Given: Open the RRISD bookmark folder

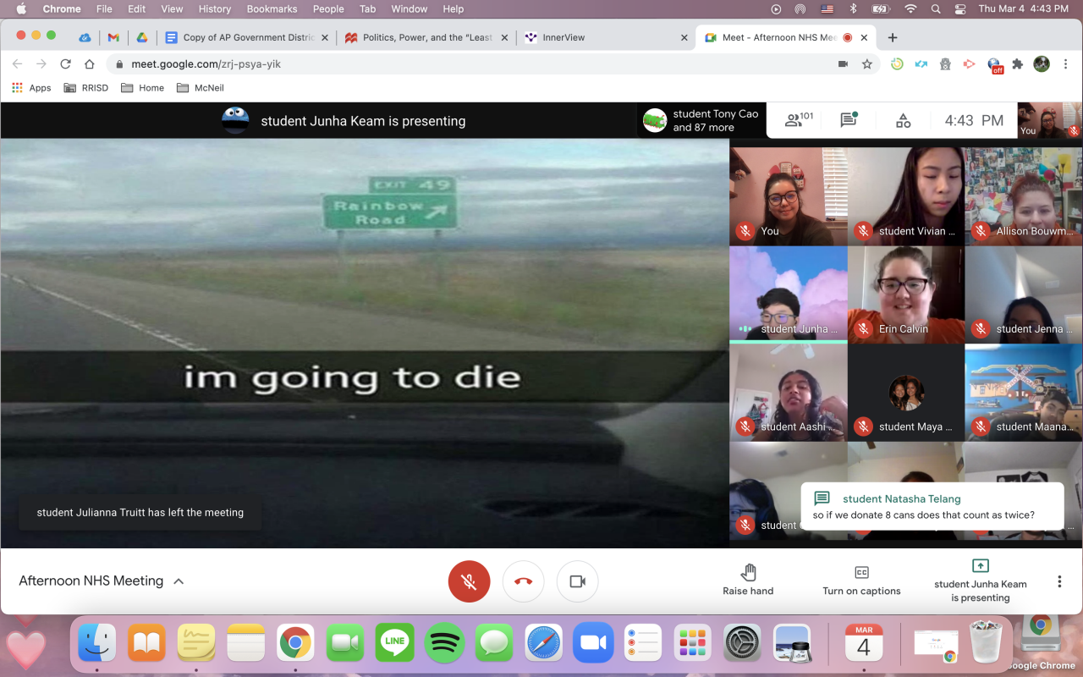Looking at the screenshot, I should tap(88, 88).
